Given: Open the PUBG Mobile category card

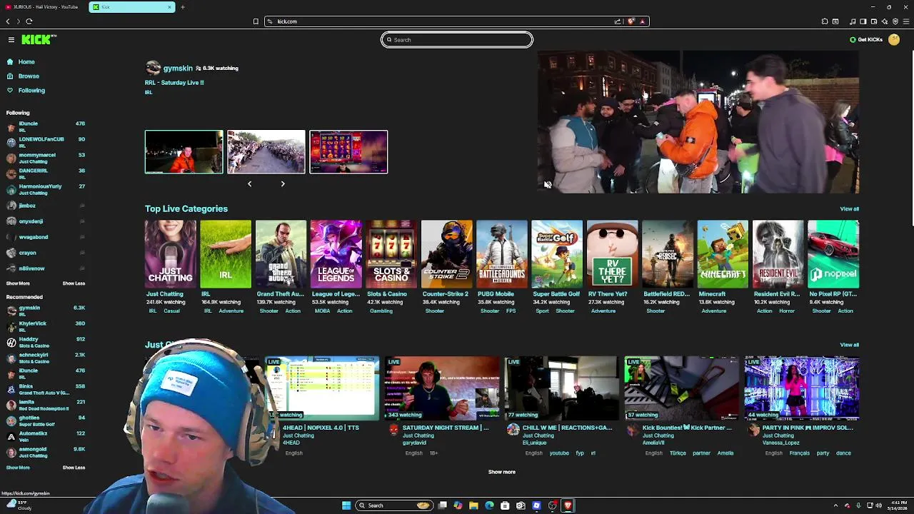Looking at the screenshot, I should [x=502, y=254].
